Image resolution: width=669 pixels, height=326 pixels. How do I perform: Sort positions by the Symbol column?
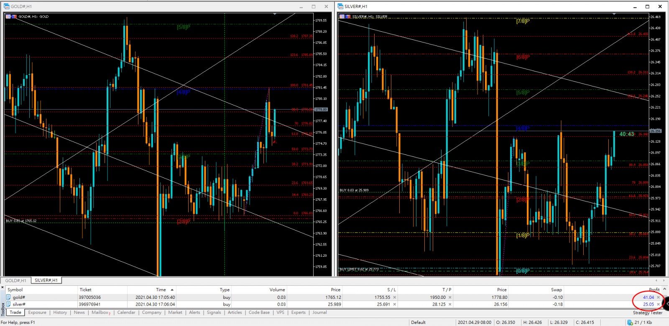(15, 290)
